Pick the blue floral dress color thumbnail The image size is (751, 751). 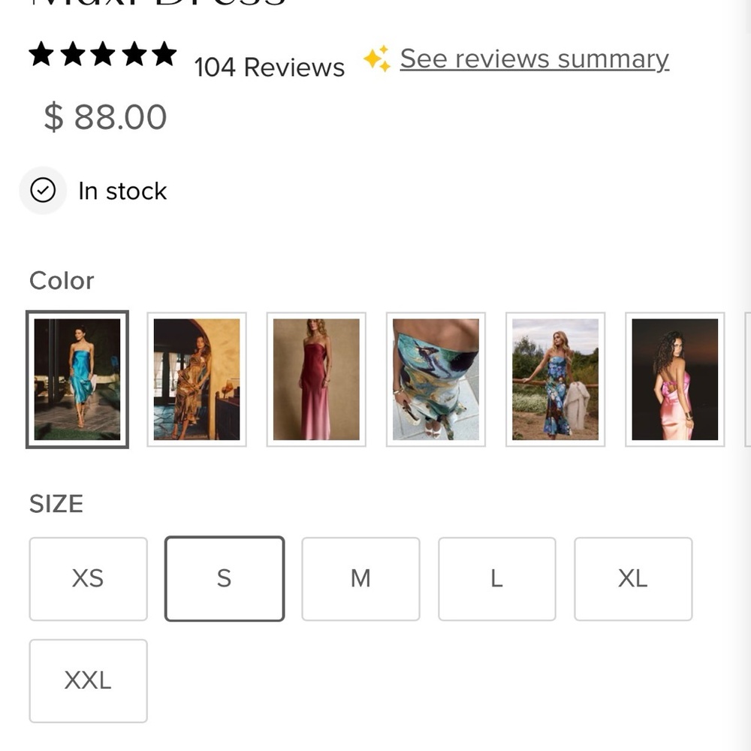(x=556, y=379)
